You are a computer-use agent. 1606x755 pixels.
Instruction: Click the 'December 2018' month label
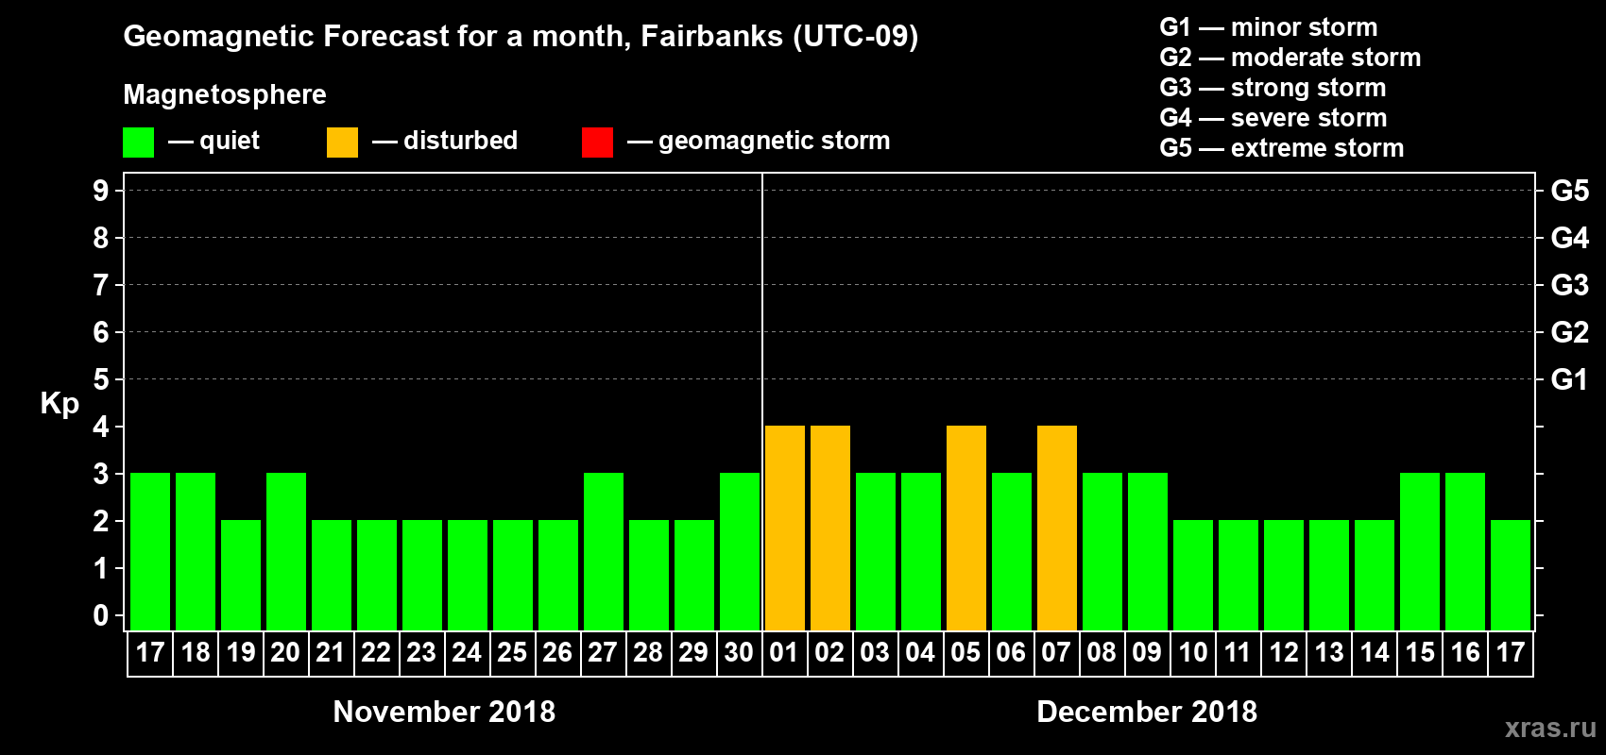click(x=1147, y=712)
